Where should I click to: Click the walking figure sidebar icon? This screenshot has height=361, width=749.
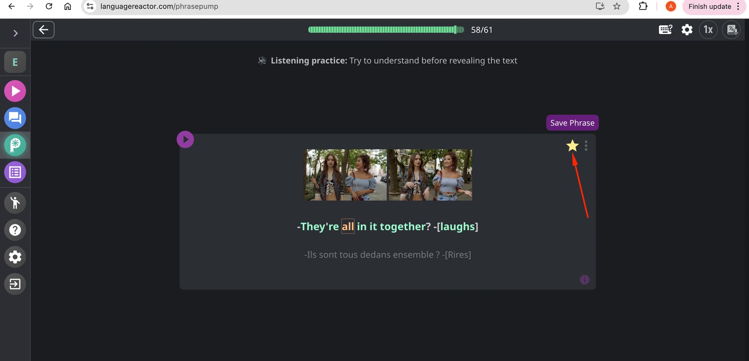(15, 203)
